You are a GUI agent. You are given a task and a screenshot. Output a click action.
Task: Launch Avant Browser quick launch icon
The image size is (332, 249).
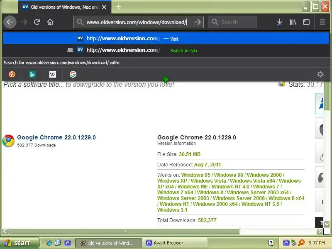(68, 243)
